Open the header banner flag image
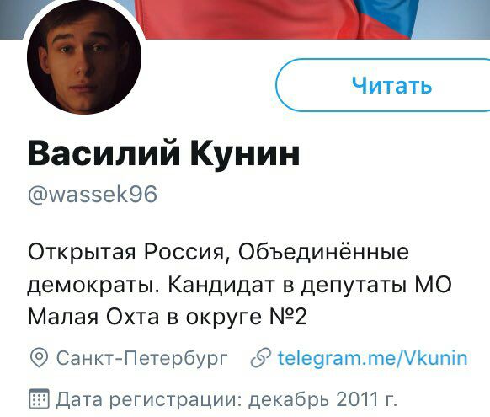The image size is (490, 417). (245, 19)
